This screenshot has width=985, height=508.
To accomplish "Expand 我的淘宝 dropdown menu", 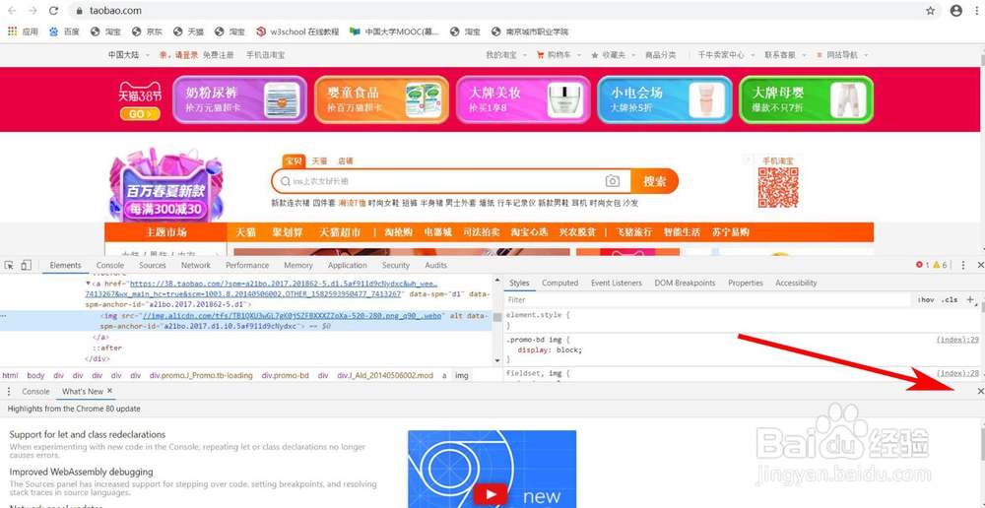I will click(506, 55).
